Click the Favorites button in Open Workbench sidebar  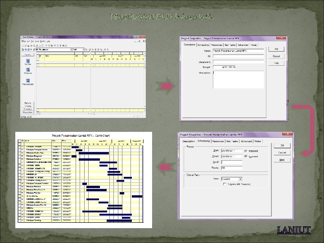pos(28,54)
